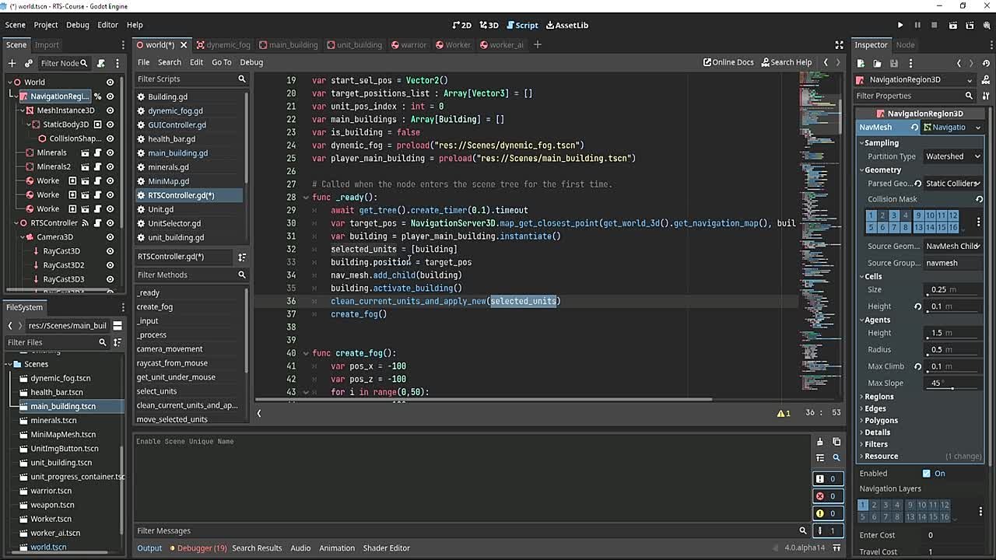Toggle yellow warning messages filter in Output

click(826, 513)
